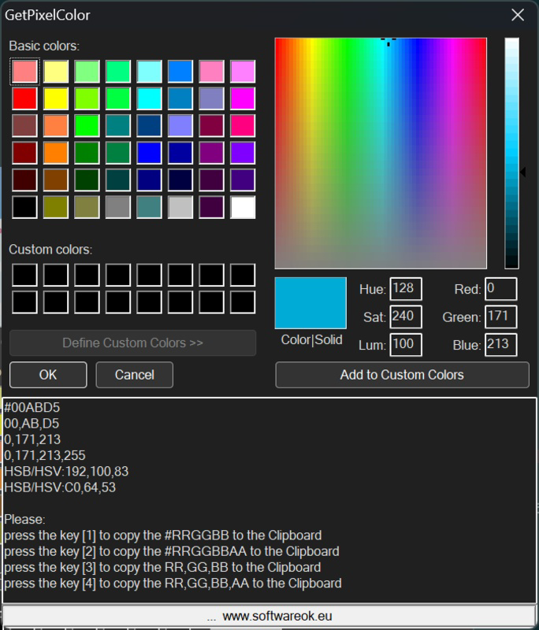Click the Lum input field
539x630 pixels.
pos(406,344)
